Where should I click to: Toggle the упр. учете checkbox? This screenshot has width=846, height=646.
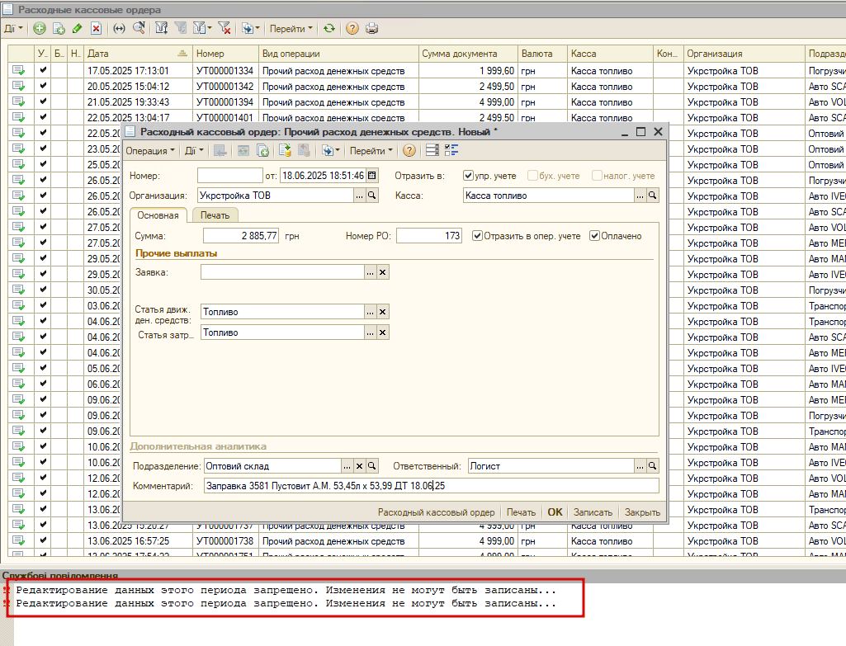coord(468,175)
